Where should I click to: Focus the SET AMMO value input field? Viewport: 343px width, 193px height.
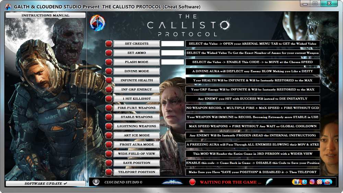point(173,53)
